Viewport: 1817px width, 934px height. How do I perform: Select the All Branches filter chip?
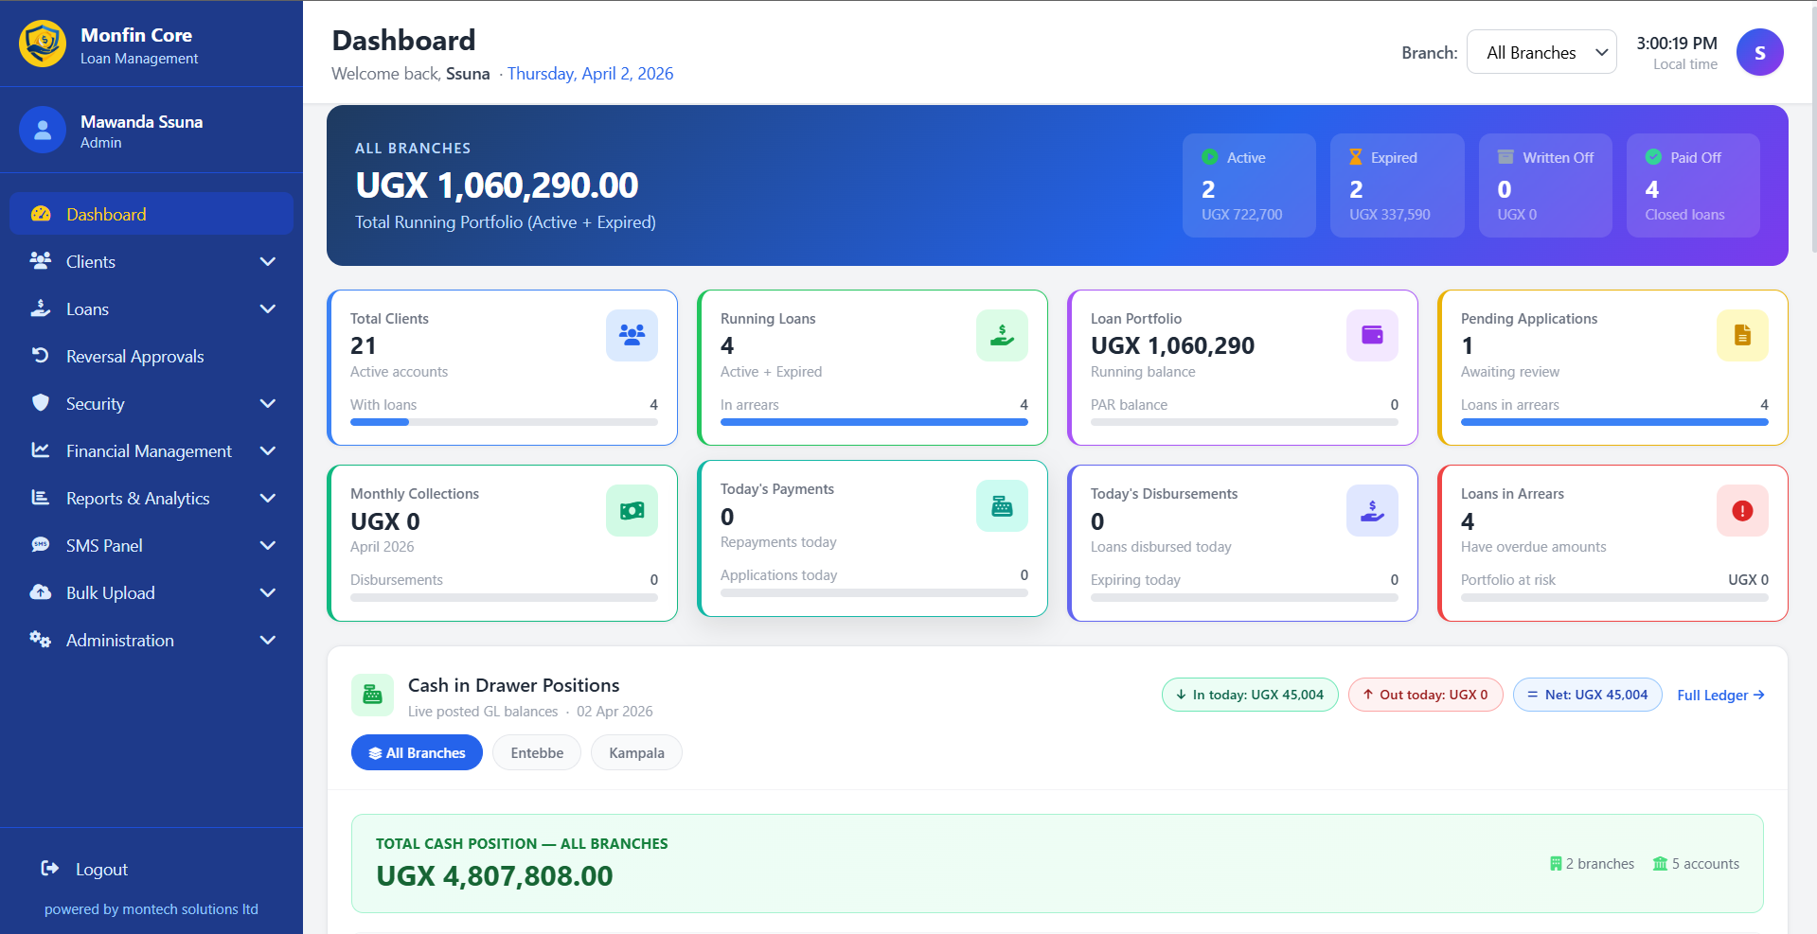tap(416, 752)
